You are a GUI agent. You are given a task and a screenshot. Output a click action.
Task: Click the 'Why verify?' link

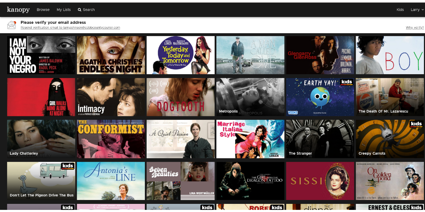(415, 28)
